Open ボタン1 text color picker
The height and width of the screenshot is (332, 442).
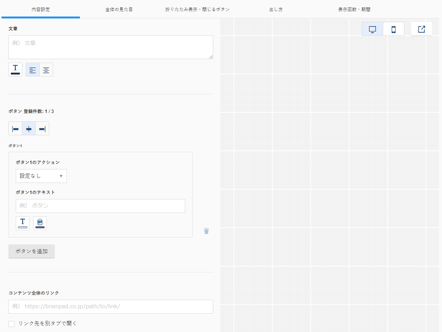click(x=23, y=223)
